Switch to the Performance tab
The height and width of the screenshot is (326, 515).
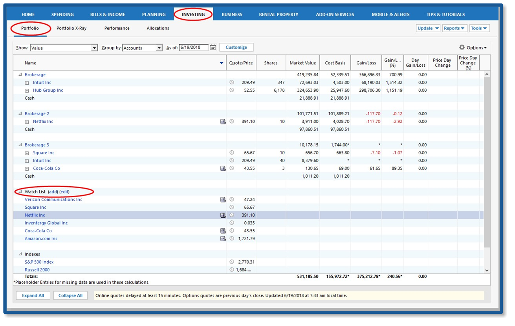coord(117,28)
